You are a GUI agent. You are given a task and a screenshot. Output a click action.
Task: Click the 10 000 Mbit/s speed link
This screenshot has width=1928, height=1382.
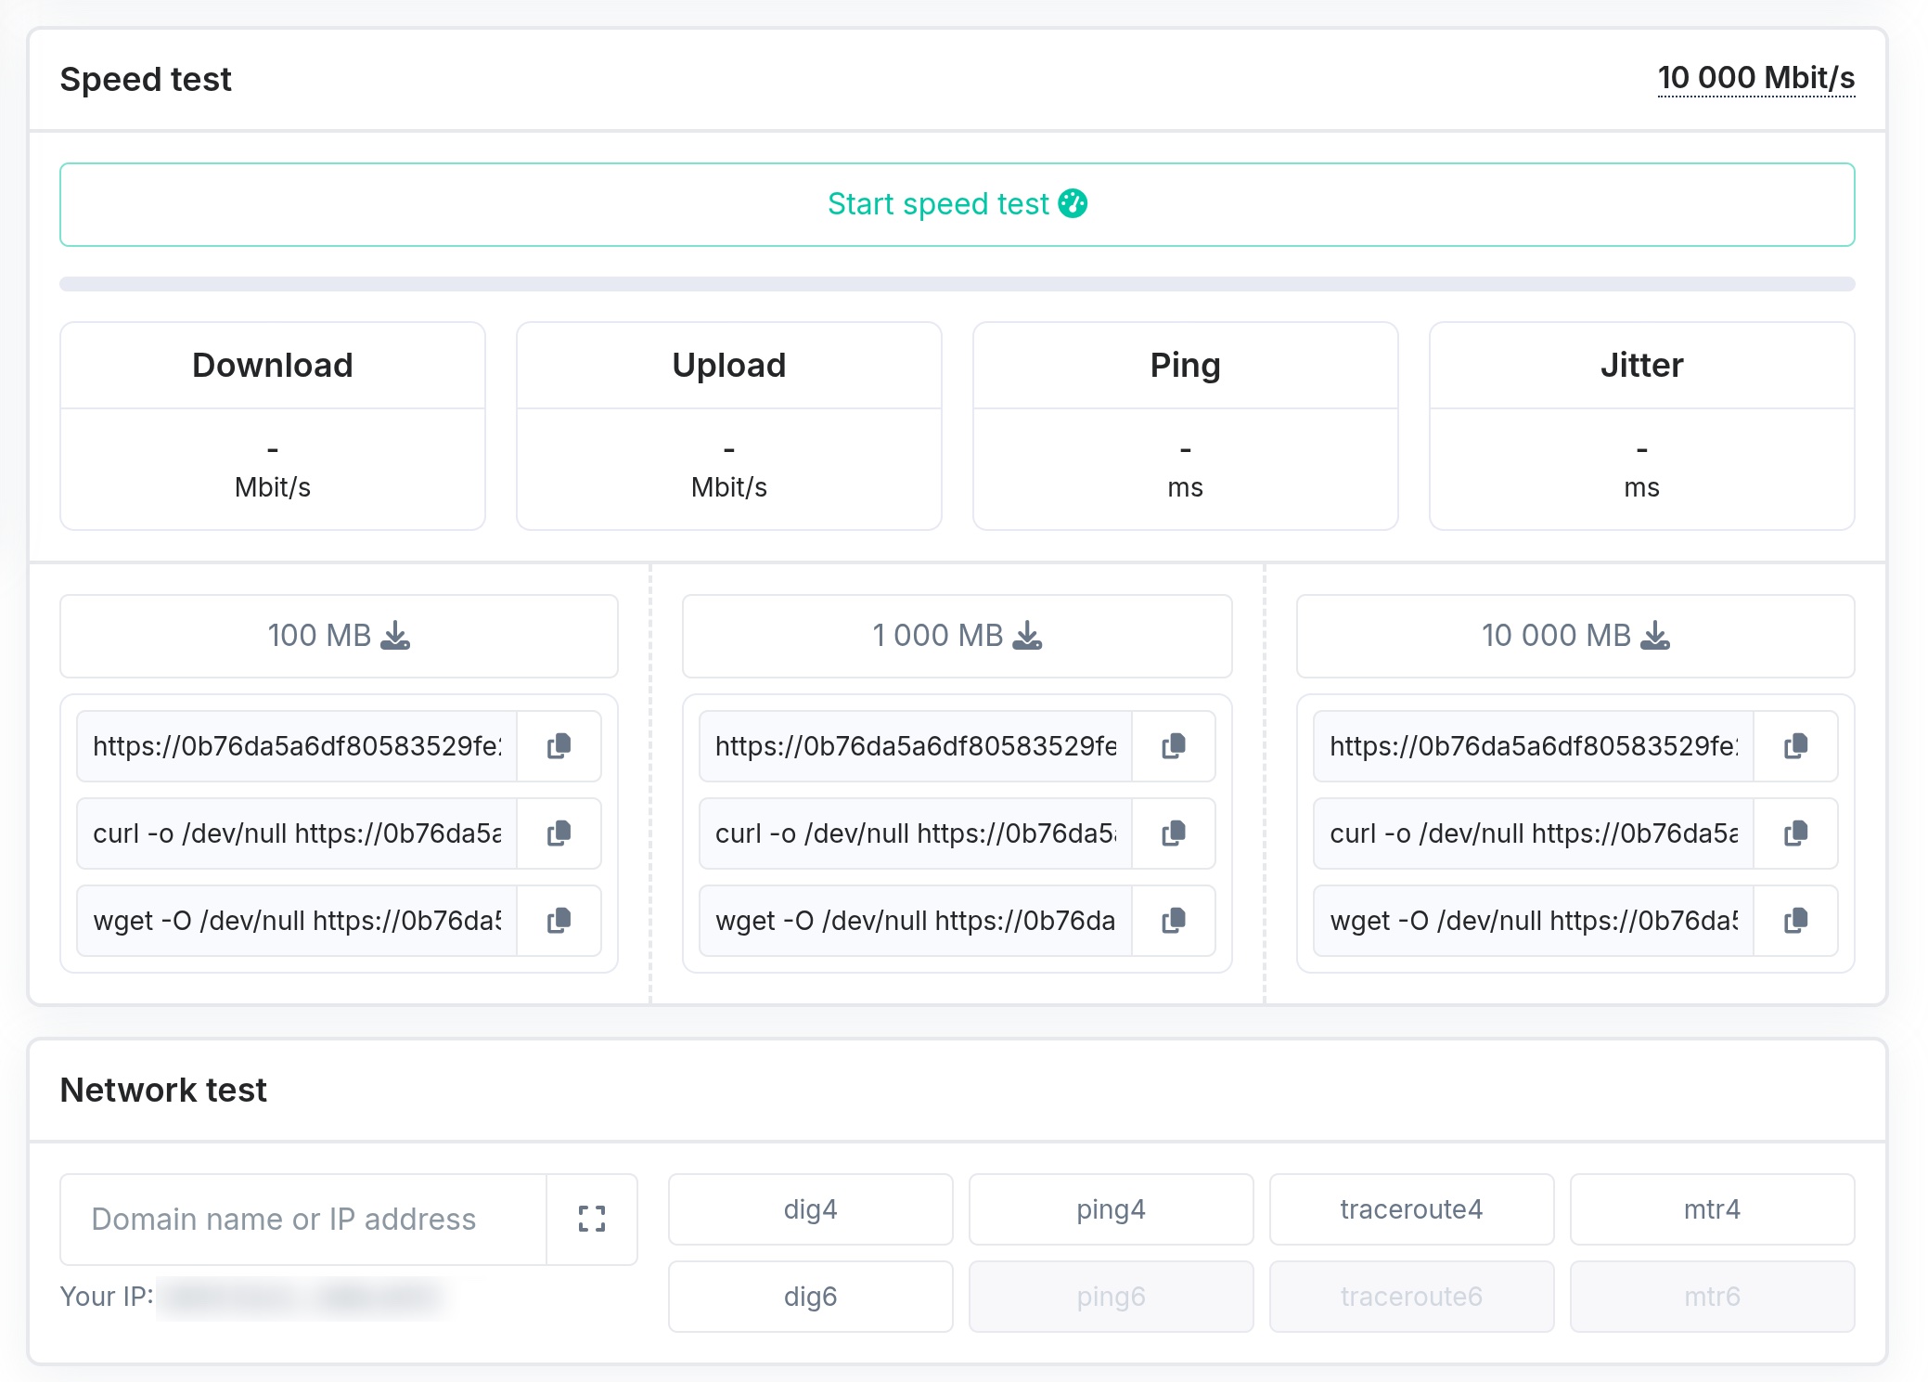pyautogui.click(x=1755, y=78)
